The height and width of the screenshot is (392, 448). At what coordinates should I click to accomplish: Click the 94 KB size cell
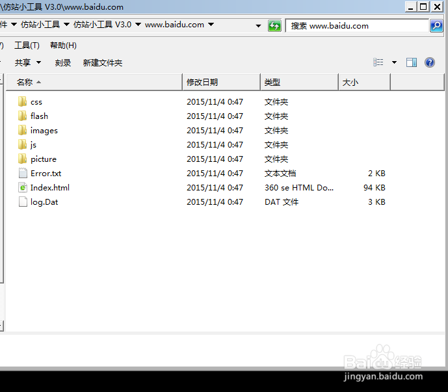point(375,188)
